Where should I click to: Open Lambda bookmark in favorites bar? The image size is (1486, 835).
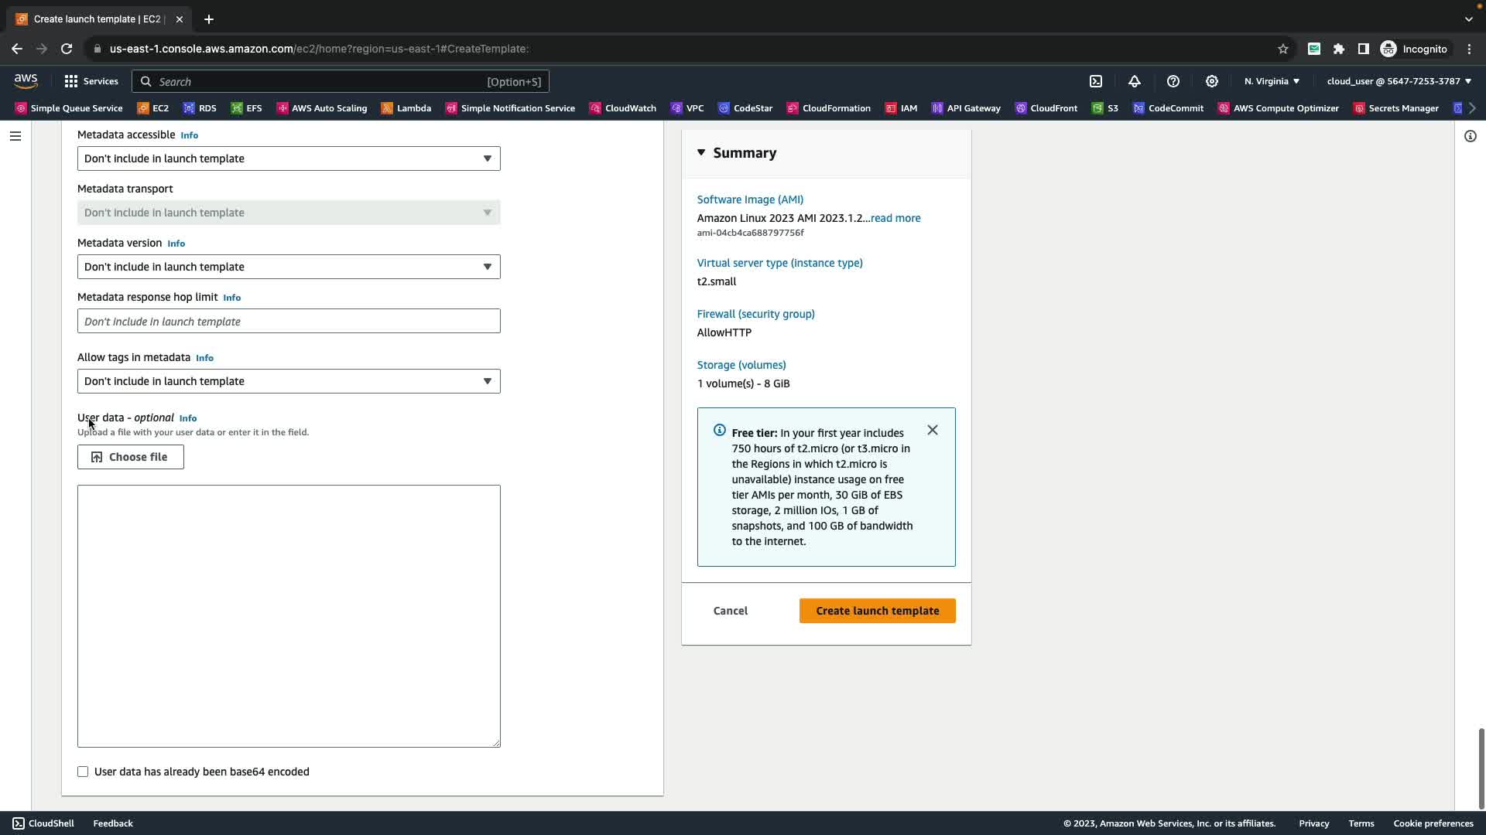(x=406, y=108)
